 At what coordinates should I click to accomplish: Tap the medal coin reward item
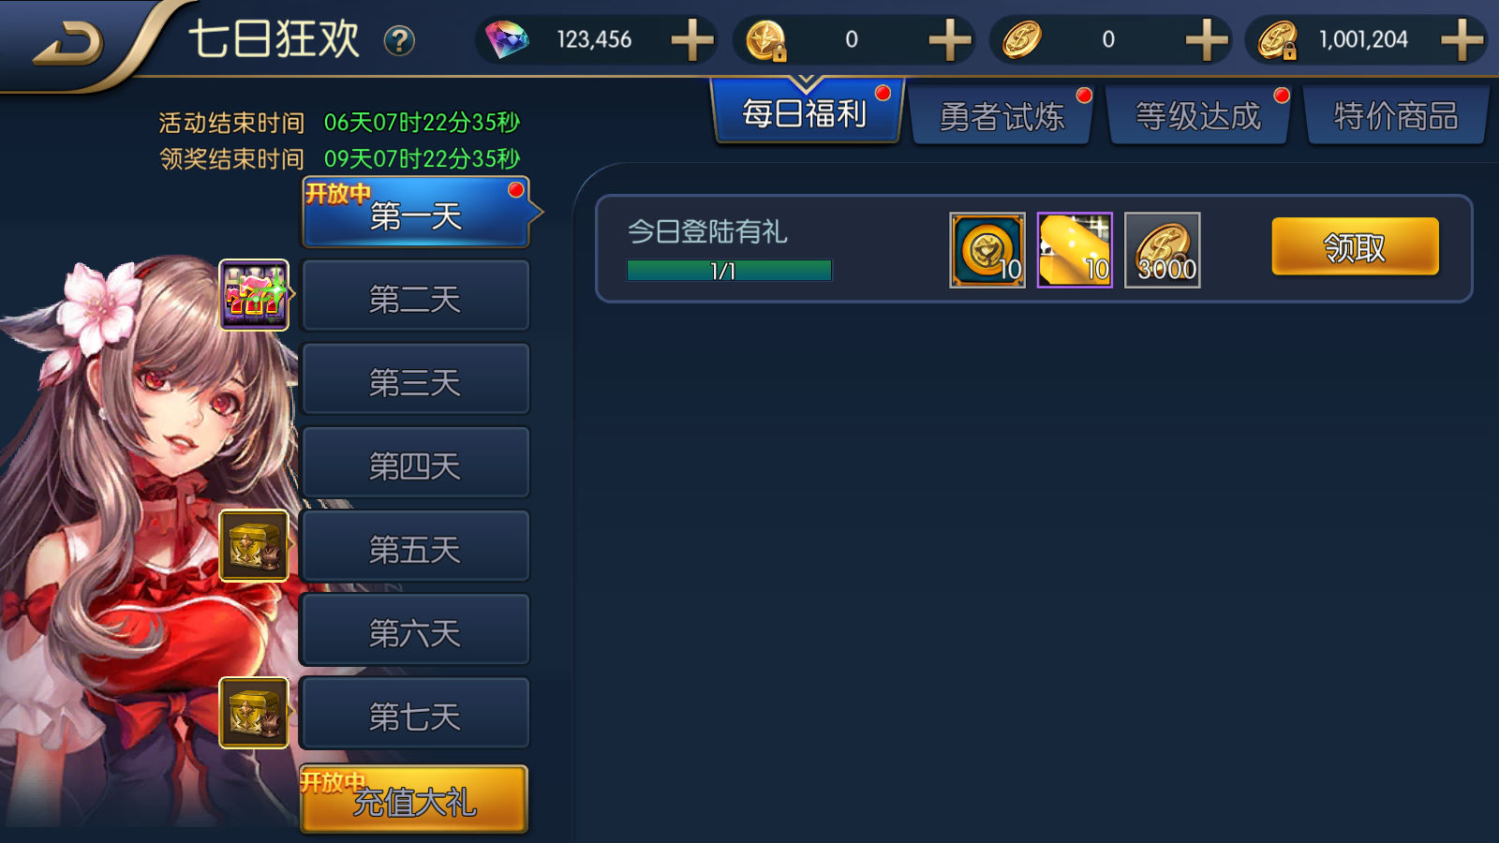tap(987, 250)
